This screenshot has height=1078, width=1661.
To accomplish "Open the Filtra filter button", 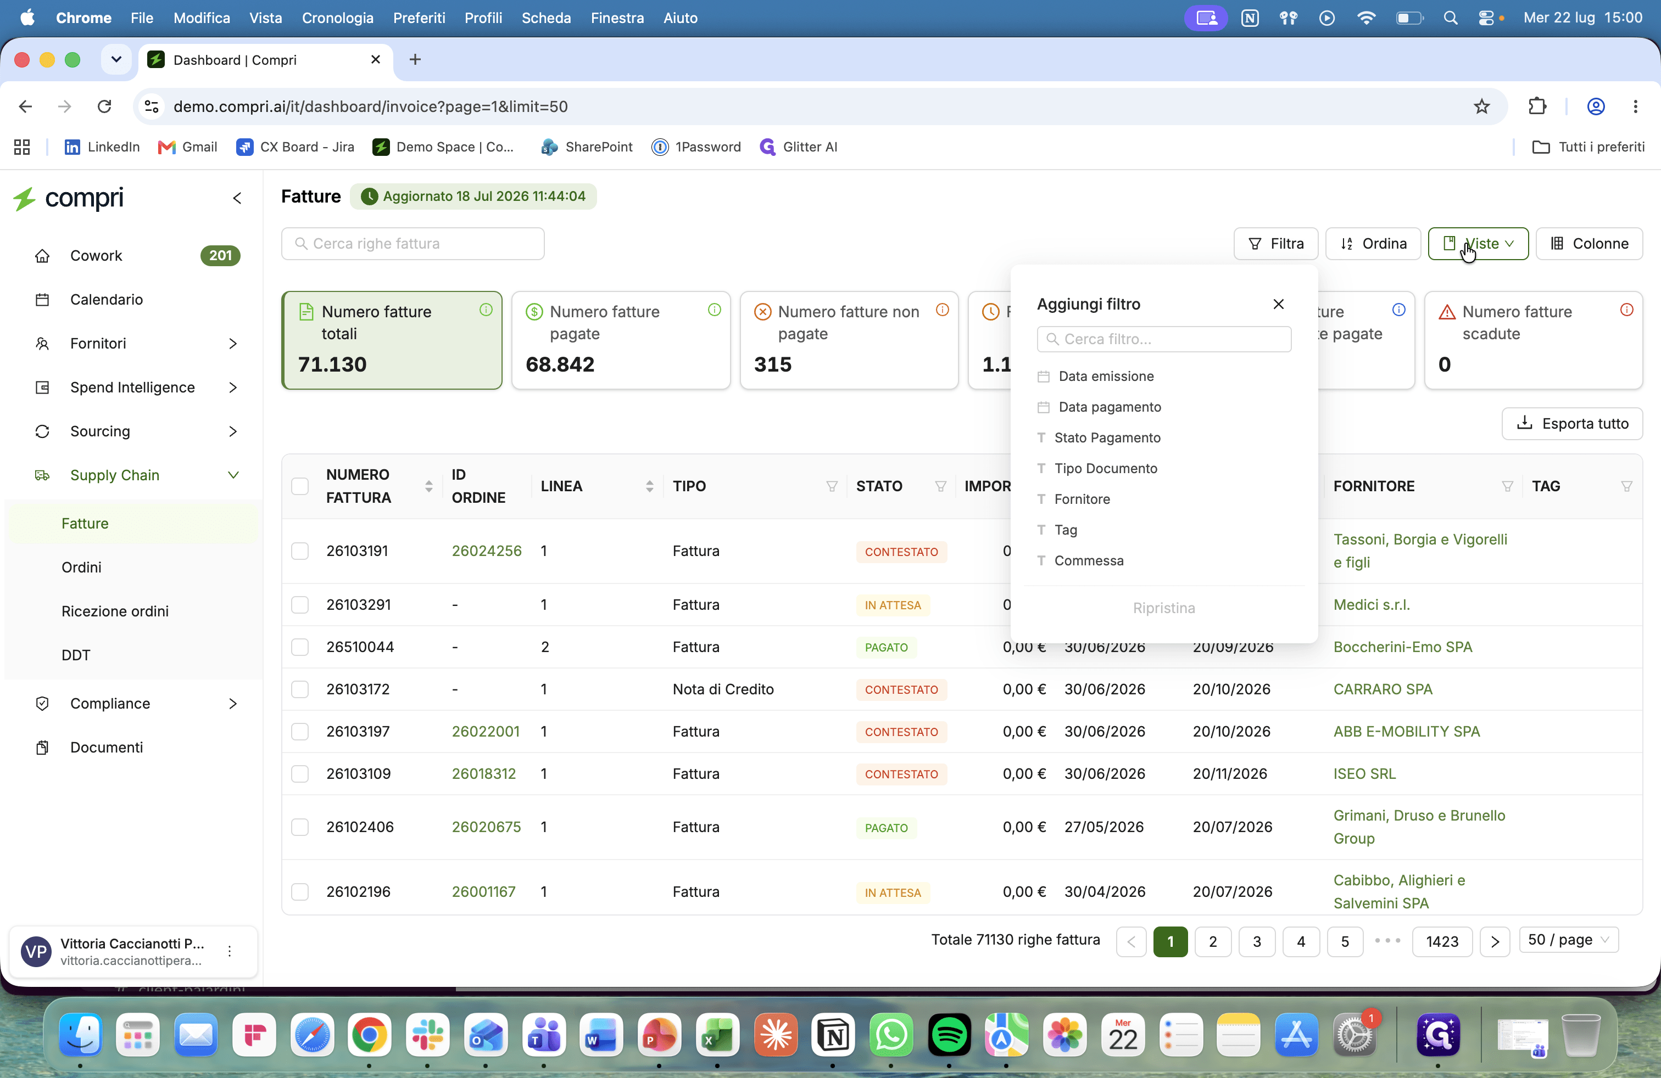I will 1275,243.
